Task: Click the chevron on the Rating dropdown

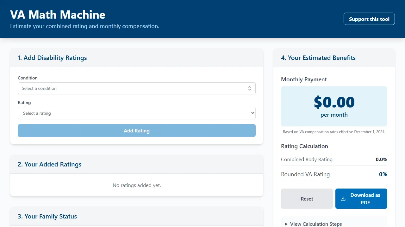Action: click(252, 113)
